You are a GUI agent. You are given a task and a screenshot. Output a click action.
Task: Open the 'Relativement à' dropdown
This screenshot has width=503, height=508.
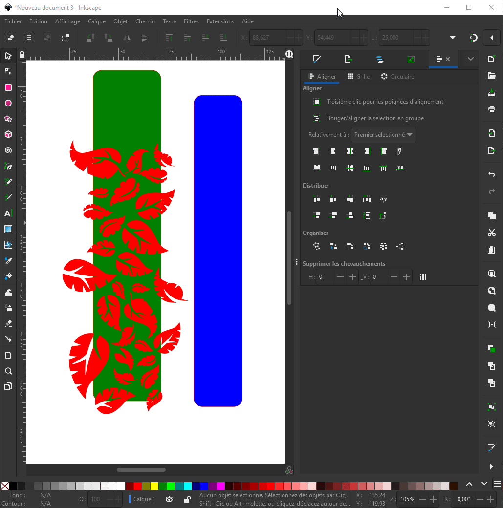[383, 135]
